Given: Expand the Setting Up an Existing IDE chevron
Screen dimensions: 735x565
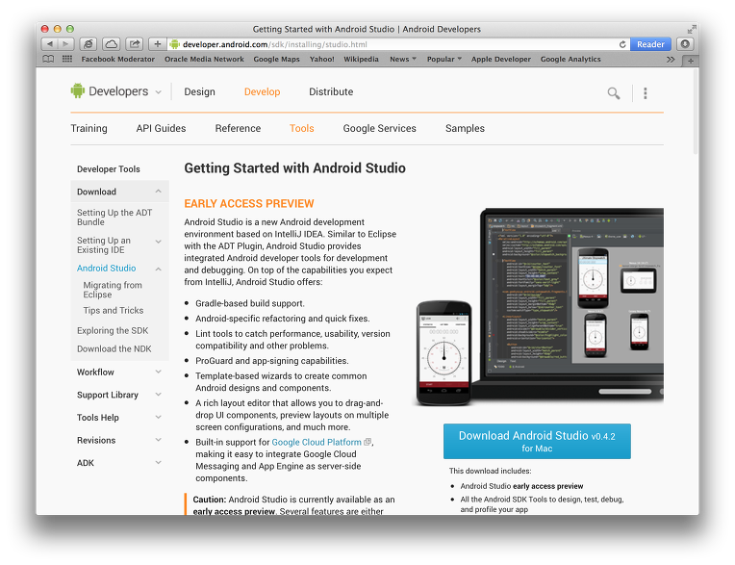Looking at the screenshot, I should 159,242.
